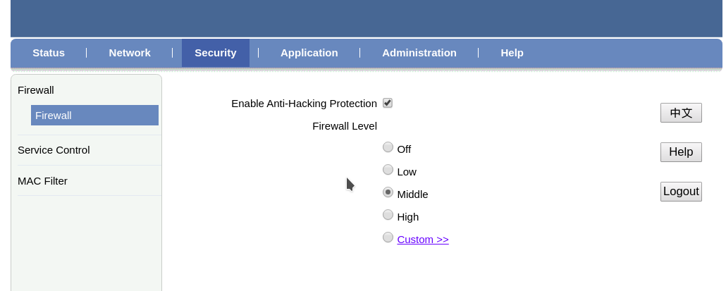Select the Middle firewall level

388,192
